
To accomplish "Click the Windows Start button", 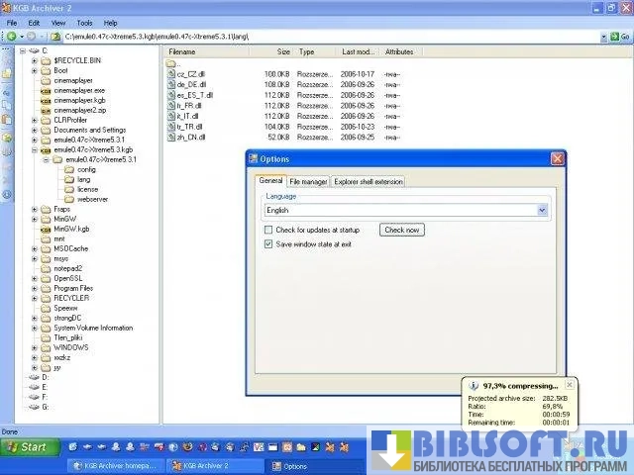I will [27, 447].
